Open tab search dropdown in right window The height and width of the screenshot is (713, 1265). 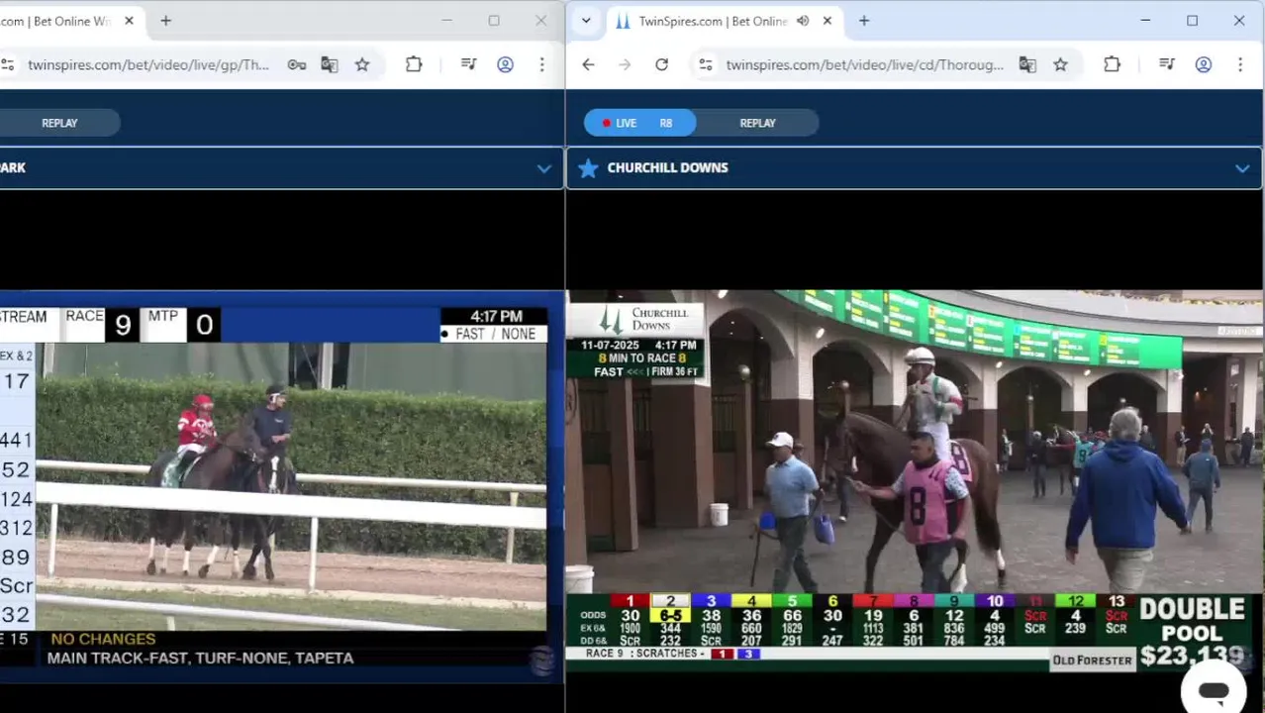point(586,21)
